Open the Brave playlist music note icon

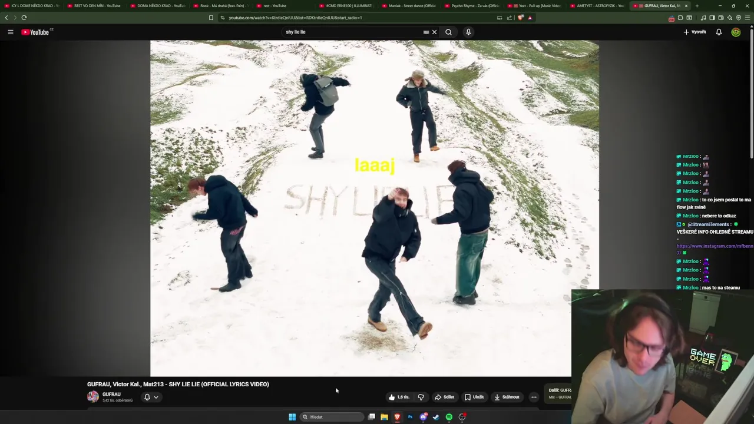point(703,18)
